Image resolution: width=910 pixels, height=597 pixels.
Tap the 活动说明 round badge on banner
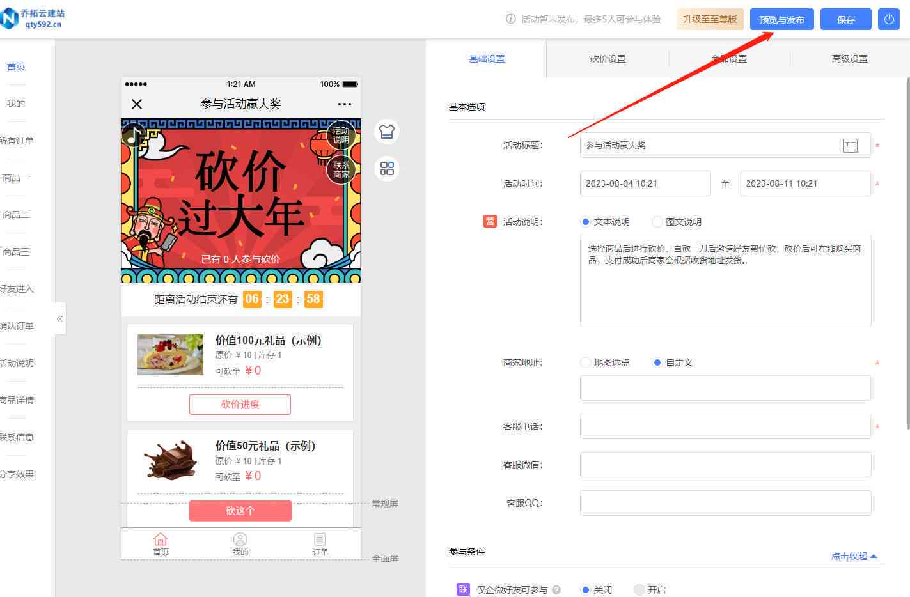[341, 135]
